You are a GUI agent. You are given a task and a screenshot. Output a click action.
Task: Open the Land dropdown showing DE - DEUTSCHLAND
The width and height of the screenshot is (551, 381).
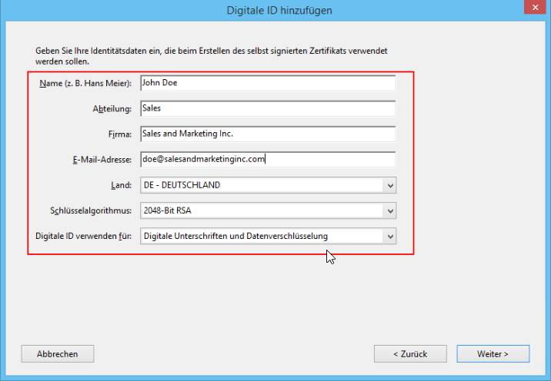[268, 185]
